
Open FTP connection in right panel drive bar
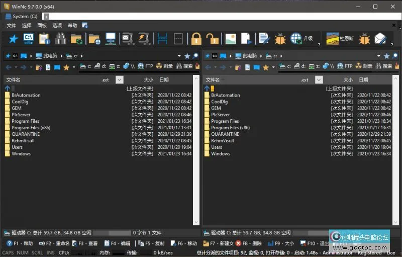344,66
